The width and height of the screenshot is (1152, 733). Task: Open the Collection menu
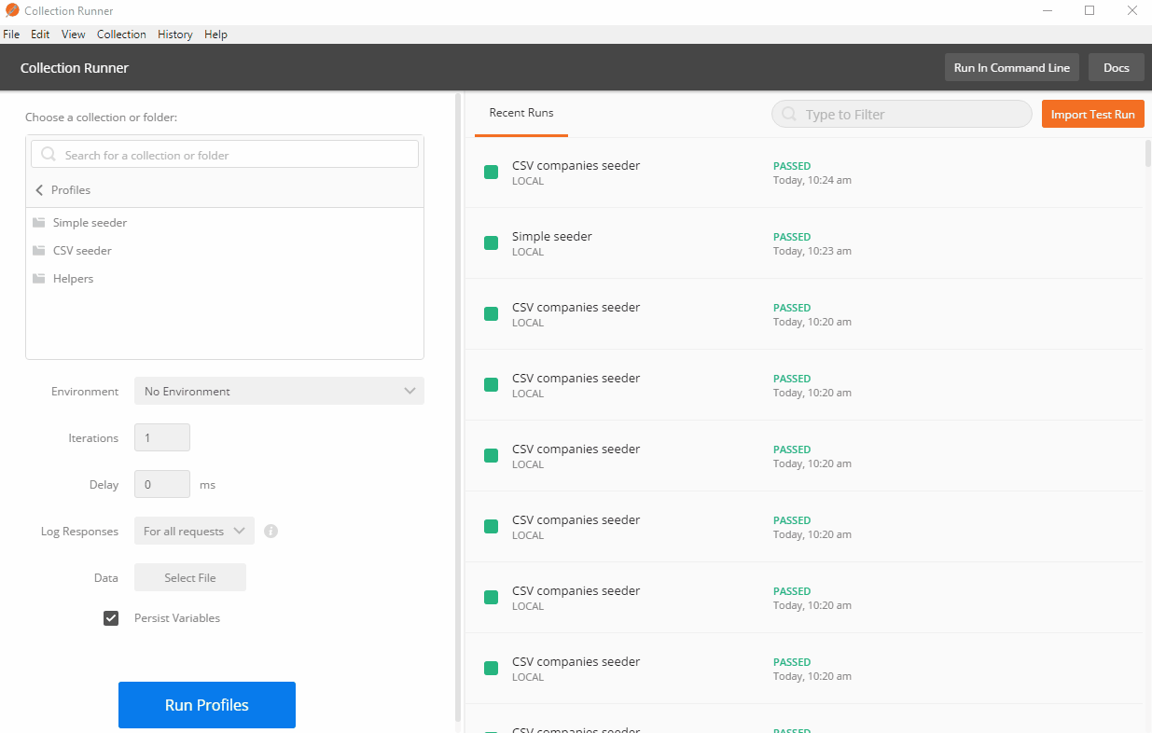[121, 34]
